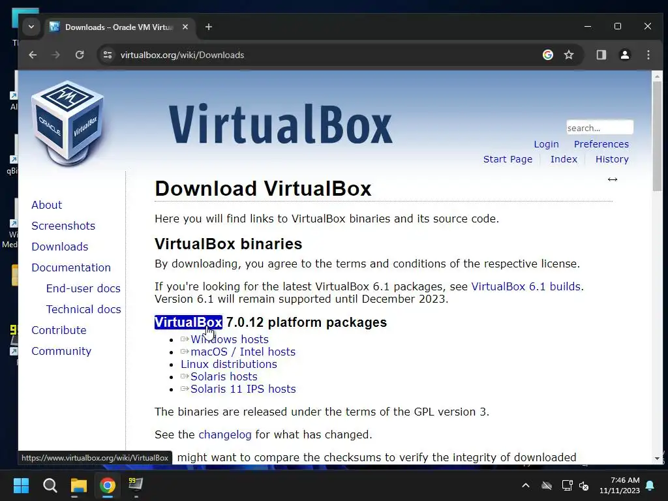The height and width of the screenshot is (501, 668).
Task: Open the History link
Action: [x=612, y=159]
